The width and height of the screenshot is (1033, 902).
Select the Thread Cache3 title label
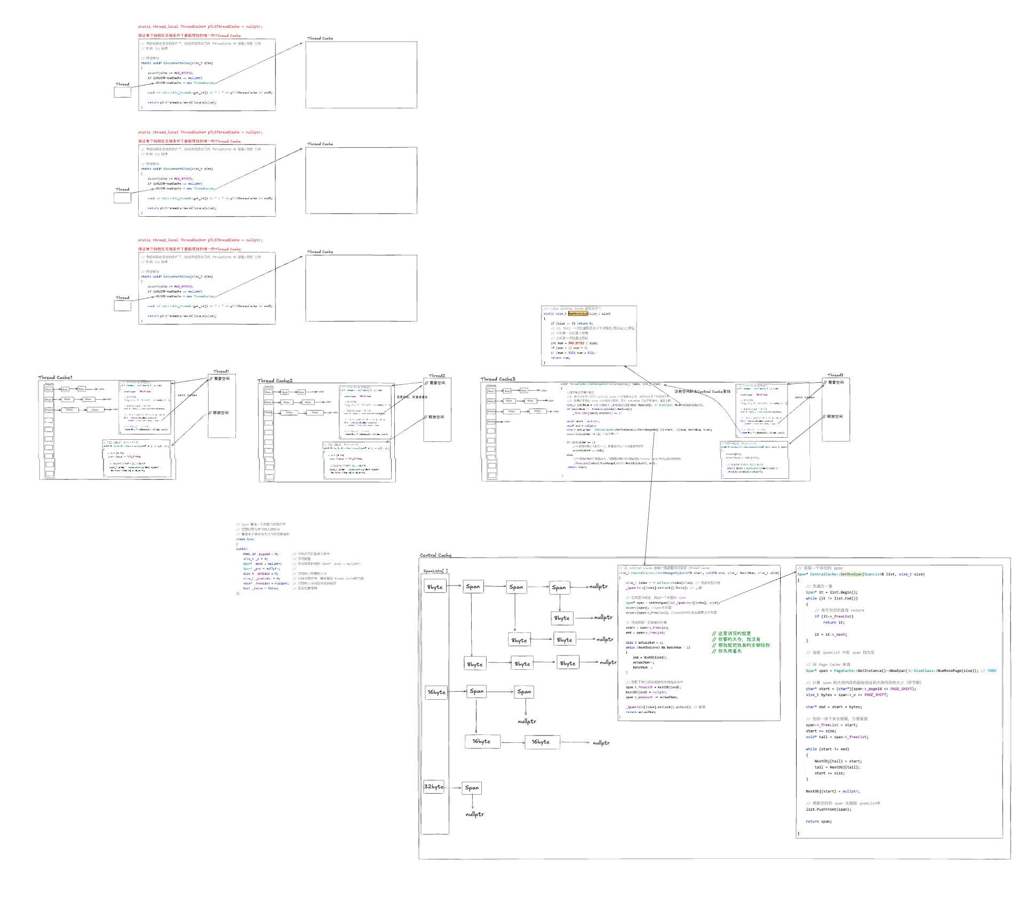pyautogui.click(x=498, y=379)
